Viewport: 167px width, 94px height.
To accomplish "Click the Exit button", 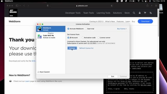I will click(x=113, y=77).
